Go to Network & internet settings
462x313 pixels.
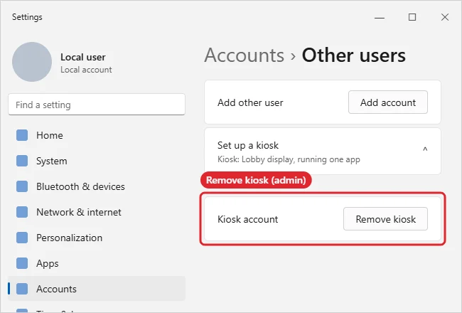(97, 212)
